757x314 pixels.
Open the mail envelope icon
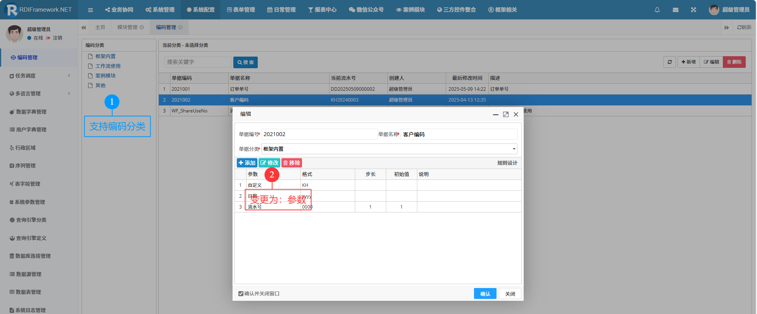tap(675, 10)
